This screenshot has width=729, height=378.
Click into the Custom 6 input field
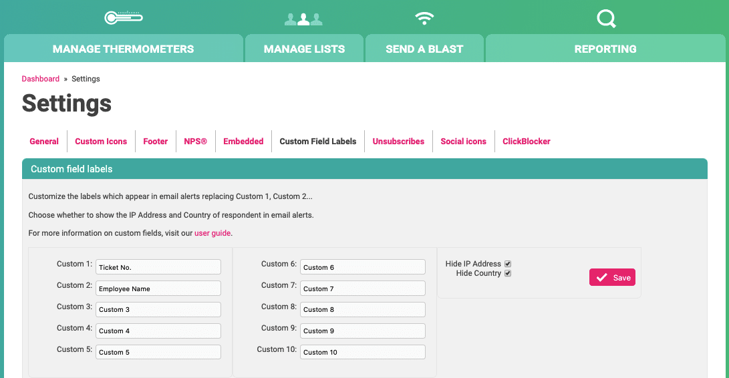click(363, 267)
